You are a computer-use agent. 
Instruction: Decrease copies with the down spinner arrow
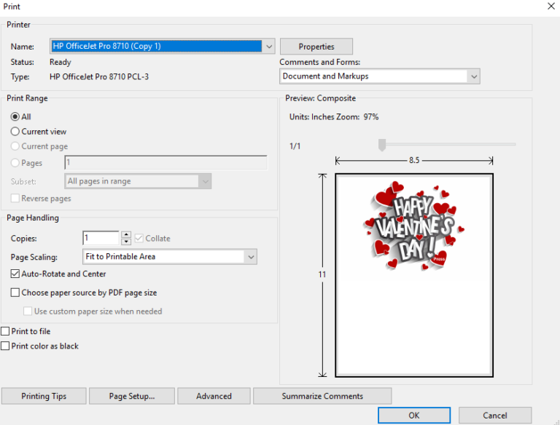(x=126, y=242)
